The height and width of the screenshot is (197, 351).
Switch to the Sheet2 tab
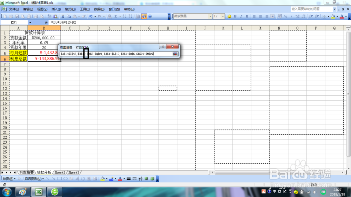[60, 172]
